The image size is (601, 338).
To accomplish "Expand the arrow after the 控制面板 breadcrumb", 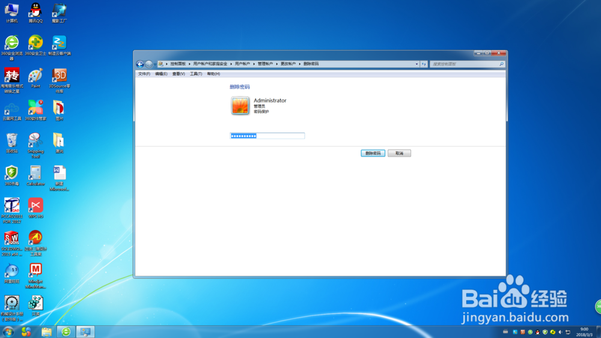I will click(x=189, y=64).
